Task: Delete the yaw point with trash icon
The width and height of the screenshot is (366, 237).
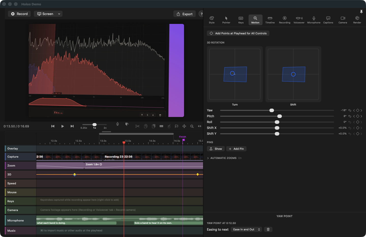Action: click(268, 229)
